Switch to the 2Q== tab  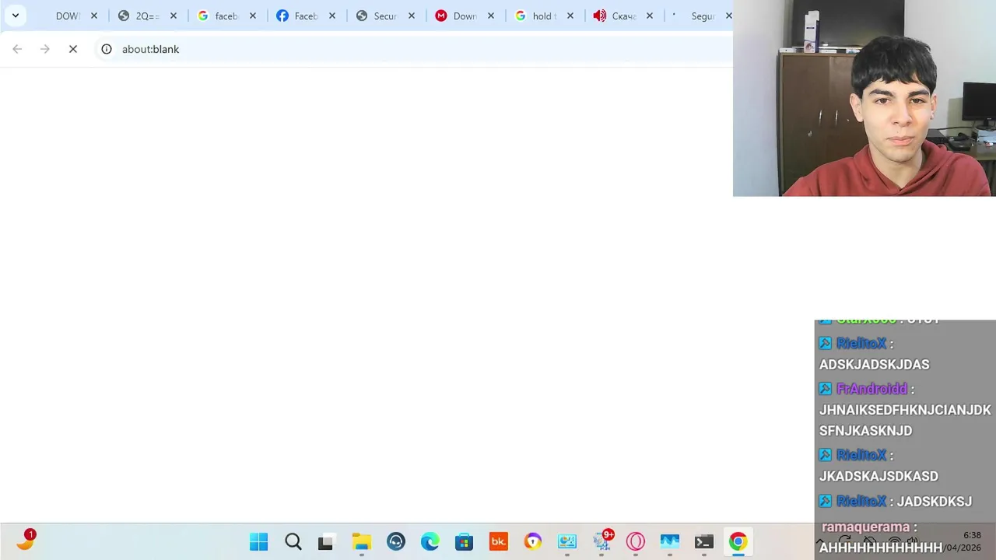tap(147, 16)
